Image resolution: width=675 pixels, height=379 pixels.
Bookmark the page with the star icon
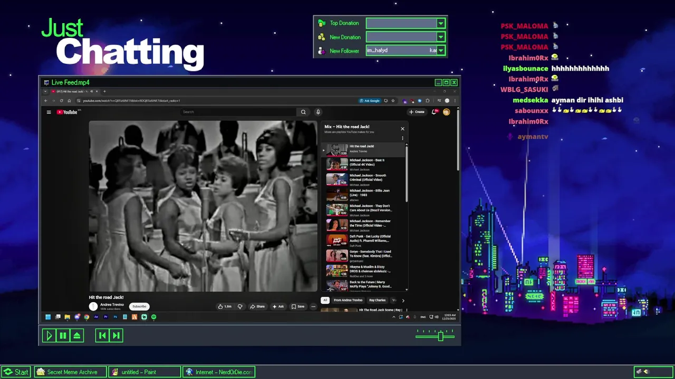tap(393, 101)
